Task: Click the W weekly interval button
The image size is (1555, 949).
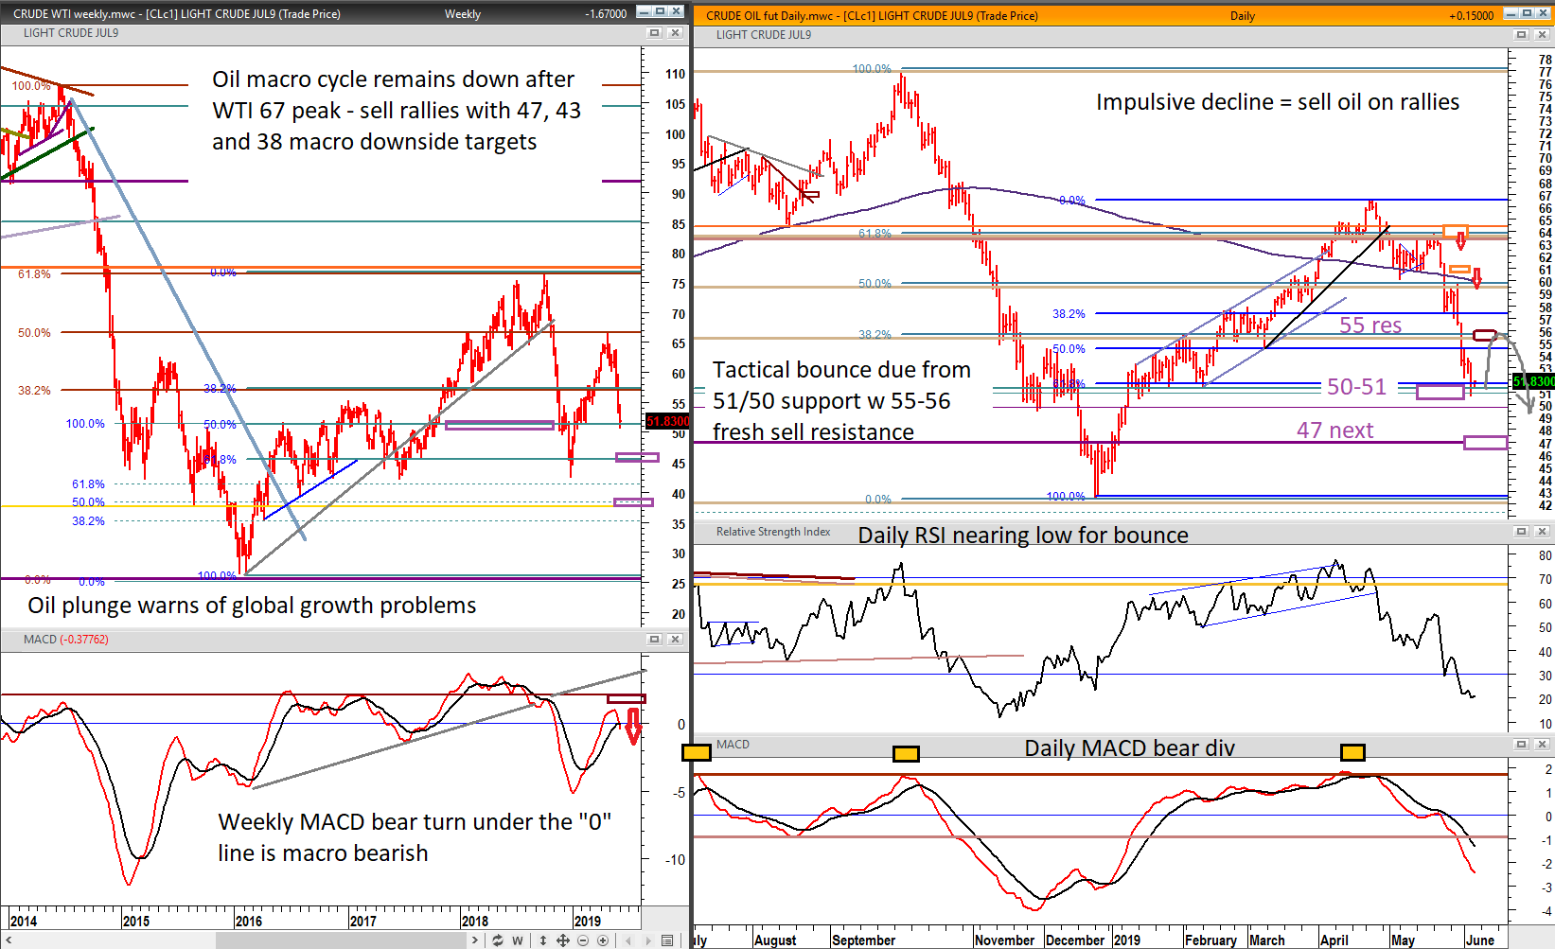Action: (518, 940)
